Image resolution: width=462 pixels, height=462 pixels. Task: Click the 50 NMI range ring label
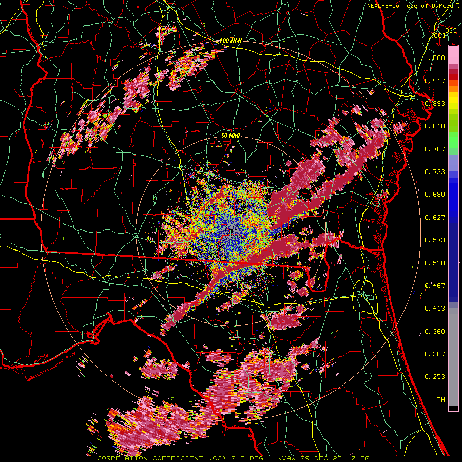pos(230,136)
